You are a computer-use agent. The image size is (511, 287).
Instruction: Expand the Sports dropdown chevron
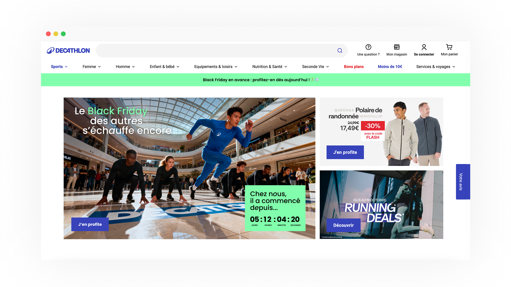click(x=66, y=67)
